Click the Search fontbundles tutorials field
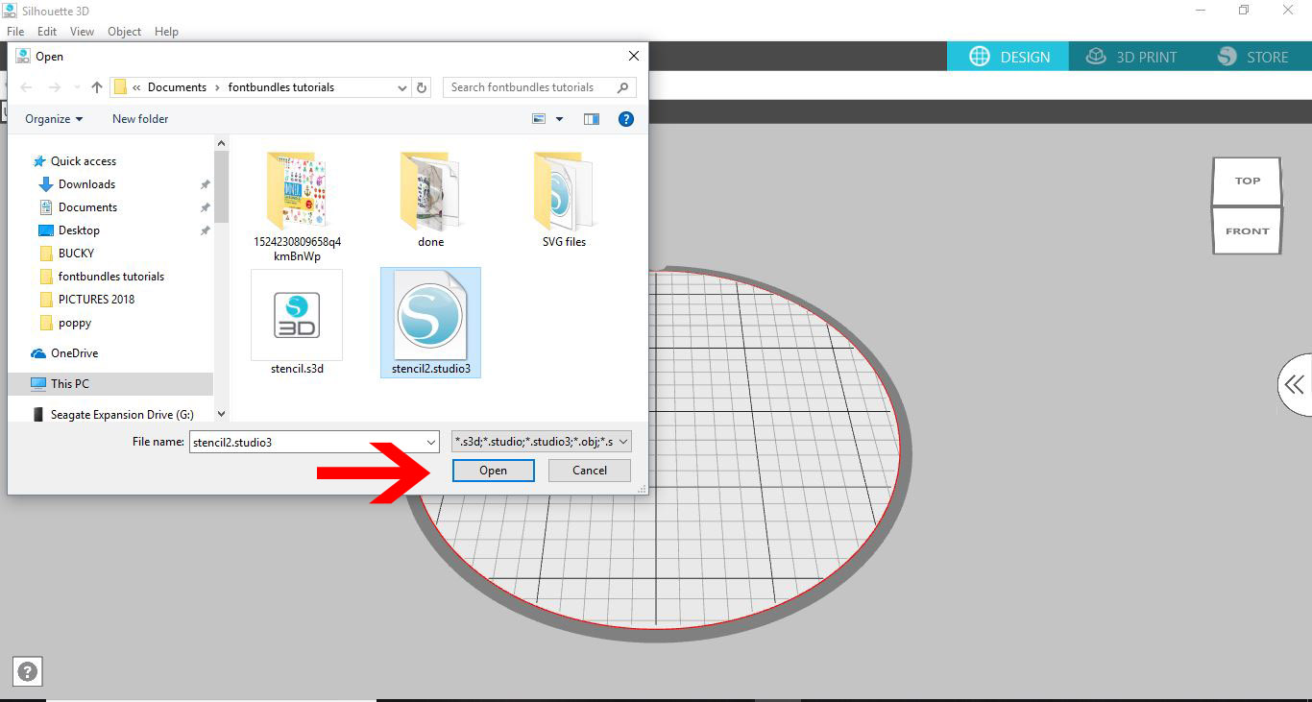This screenshot has width=1312, height=702. tap(539, 87)
